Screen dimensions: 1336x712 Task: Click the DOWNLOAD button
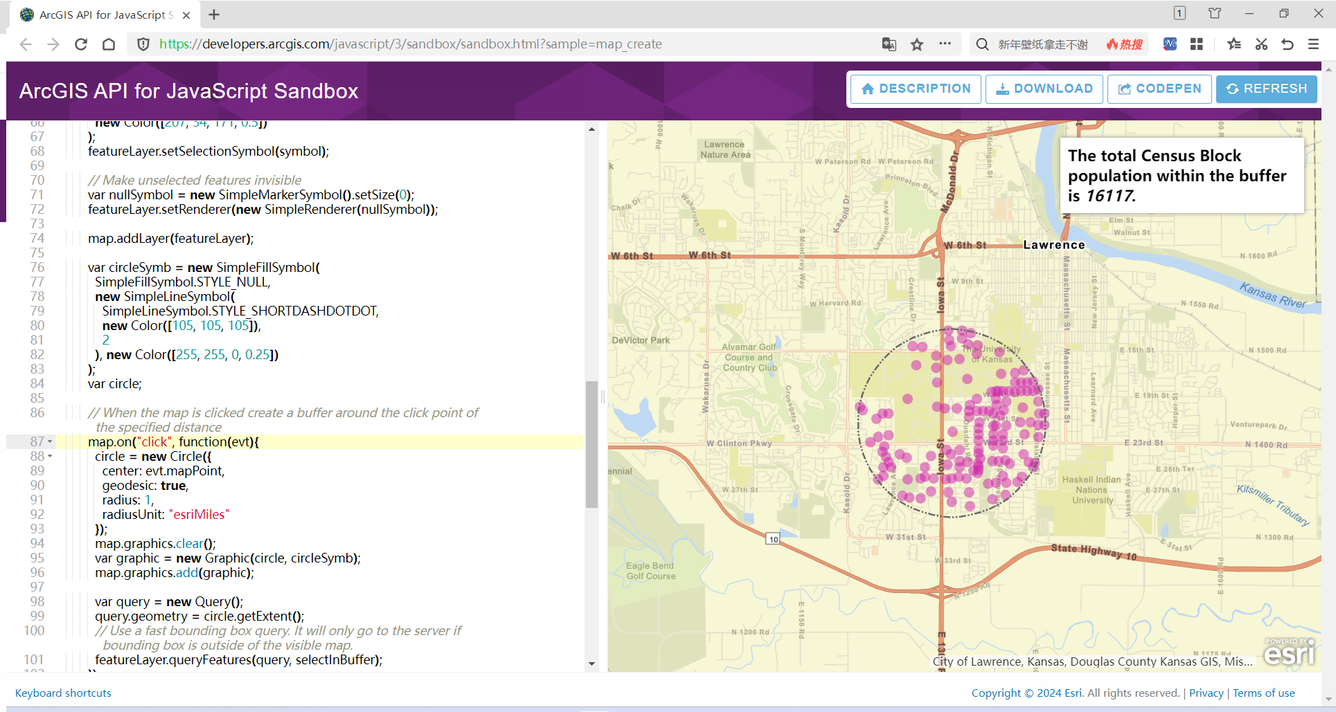pyautogui.click(x=1044, y=89)
